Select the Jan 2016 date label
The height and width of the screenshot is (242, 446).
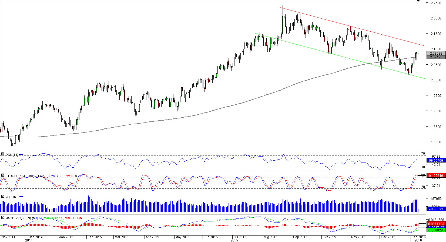(x=418, y=237)
